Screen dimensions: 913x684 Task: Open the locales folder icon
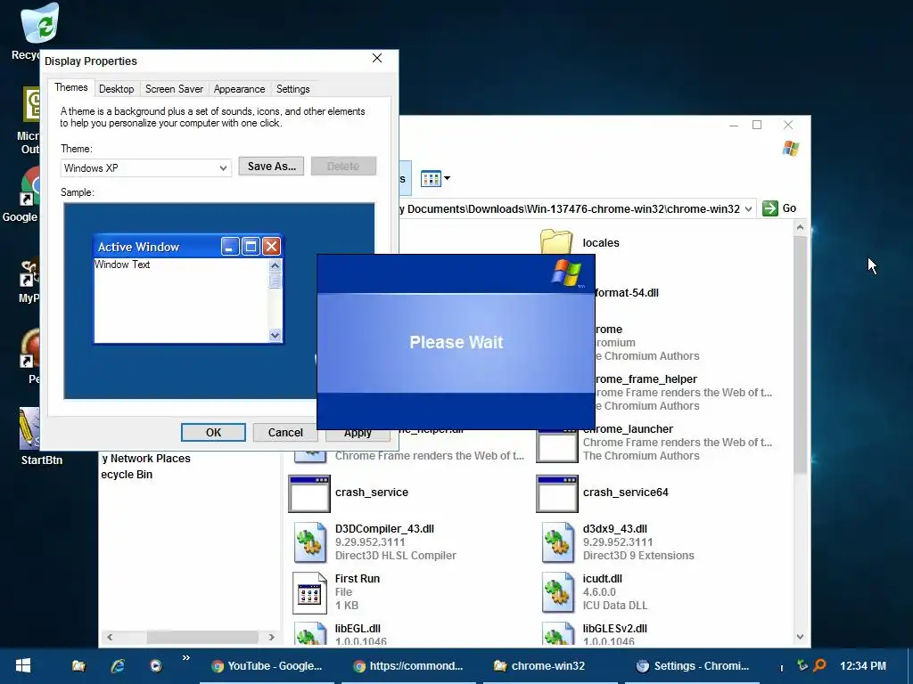tap(556, 241)
